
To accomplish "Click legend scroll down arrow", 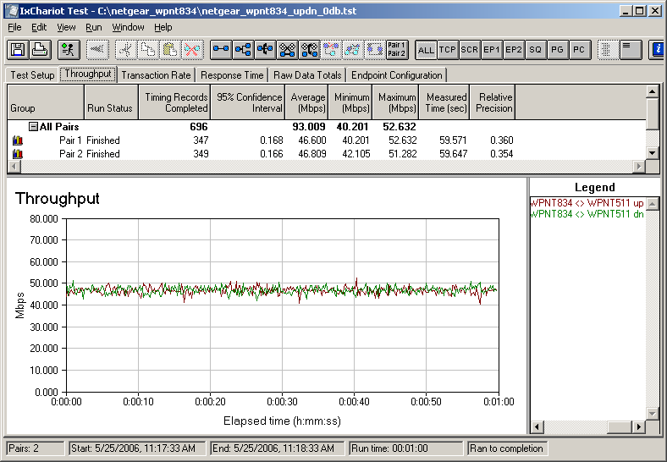I will 653,413.
